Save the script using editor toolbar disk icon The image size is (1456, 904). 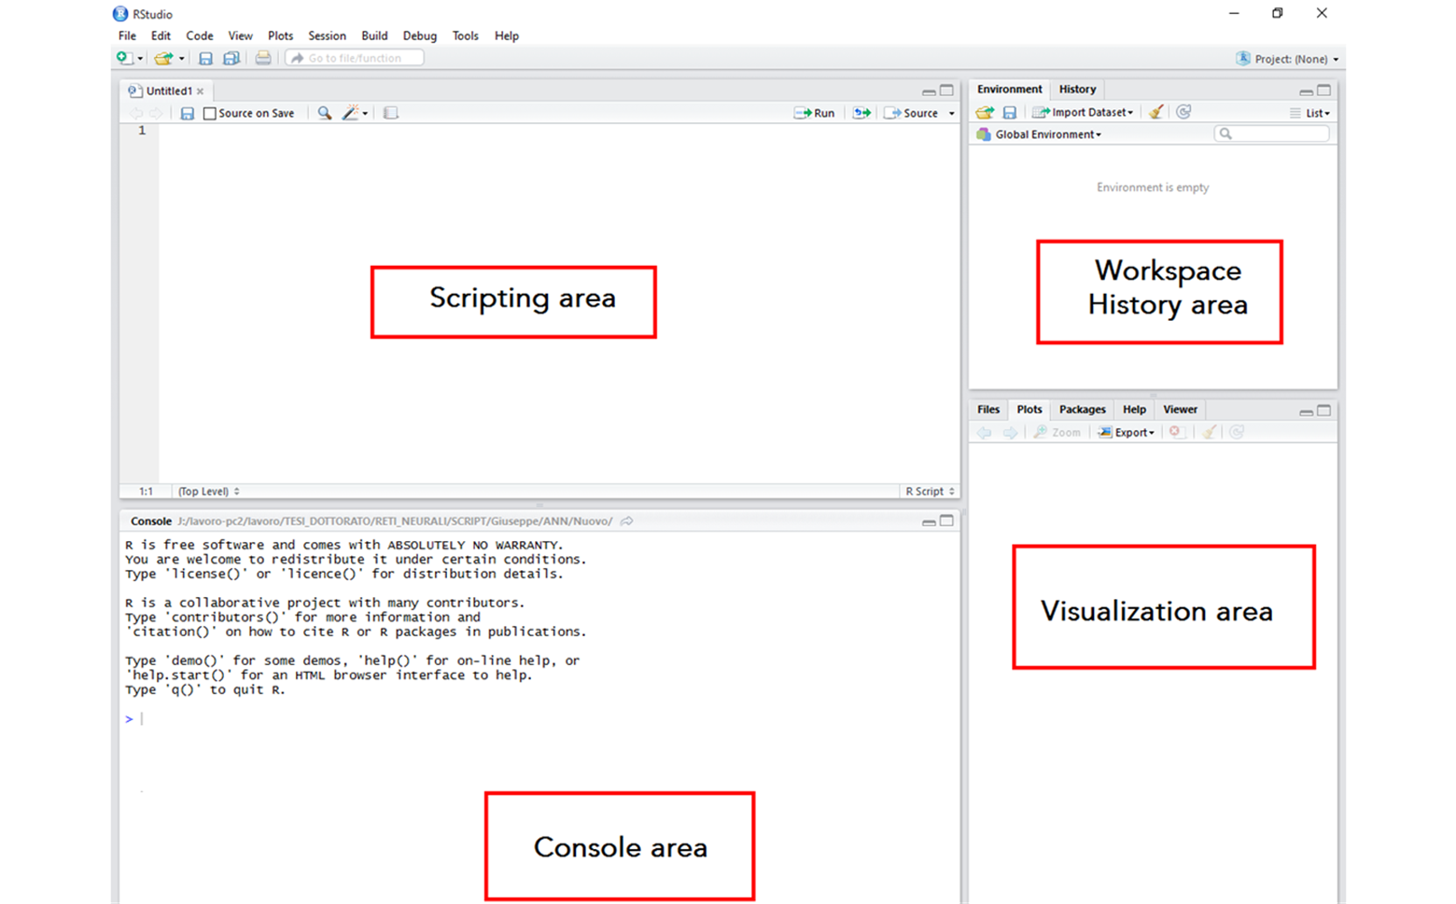pyautogui.click(x=187, y=113)
